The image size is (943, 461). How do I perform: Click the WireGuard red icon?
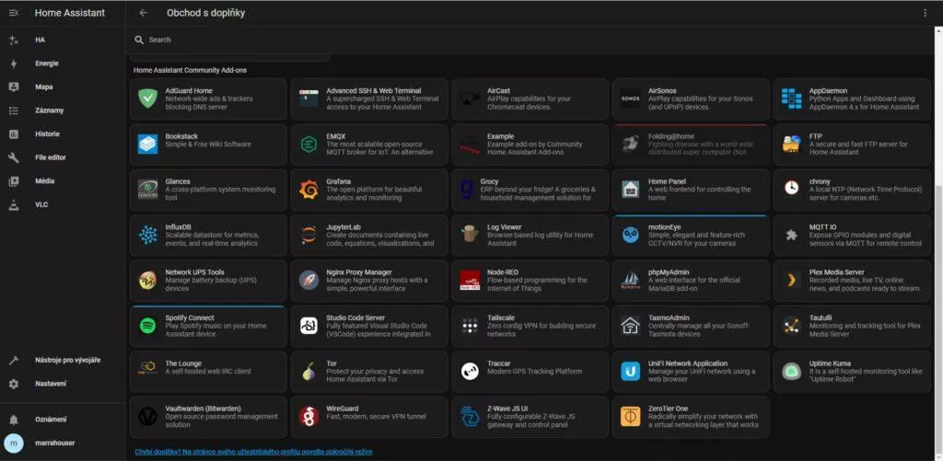coord(309,417)
